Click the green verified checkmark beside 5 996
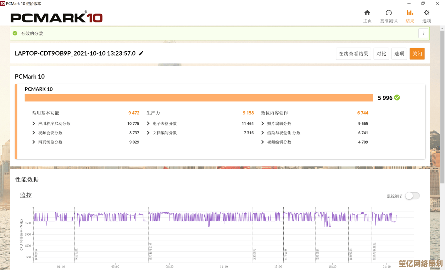This screenshot has height=270, width=445. 397,97
